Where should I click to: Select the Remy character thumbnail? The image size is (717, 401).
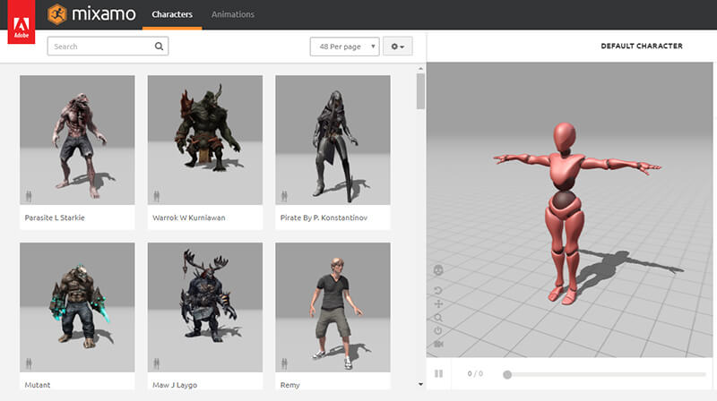pyautogui.click(x=333, y=307)
